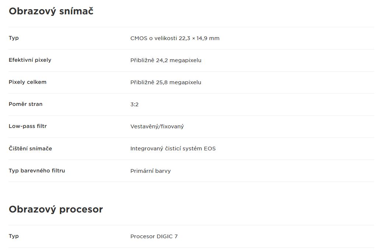
Task: Click the word 'EOS' in cleaning row
Action: point(210,149)
